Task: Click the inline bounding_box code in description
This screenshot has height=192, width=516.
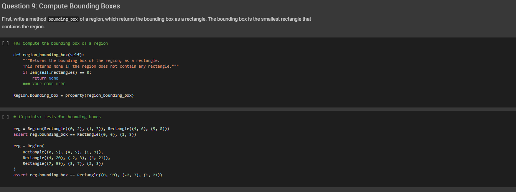Action: [x=63, y=19]
